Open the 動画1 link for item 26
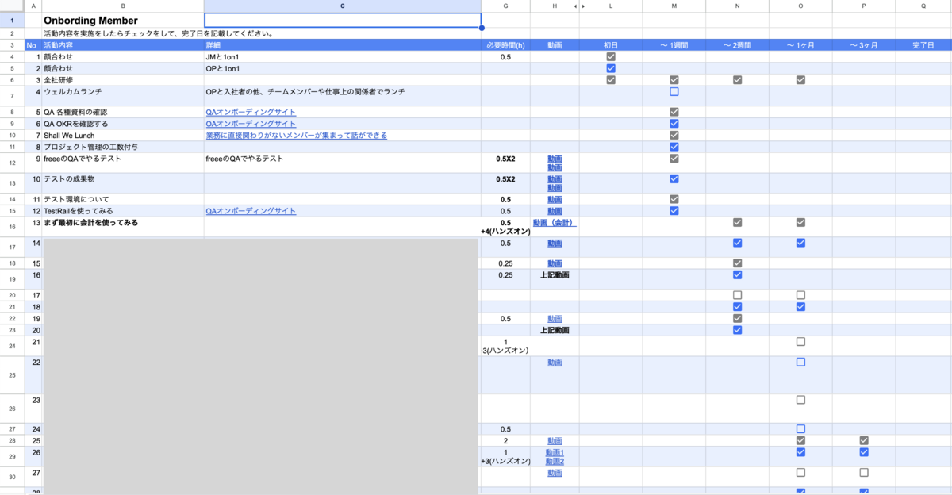Image resolution: width=952 pixels, height=495 pixels. (x=555, y=451)
